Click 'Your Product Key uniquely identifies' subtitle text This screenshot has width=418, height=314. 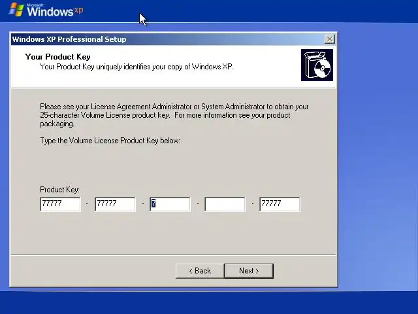pyautogui.click(x=137, y=67)
